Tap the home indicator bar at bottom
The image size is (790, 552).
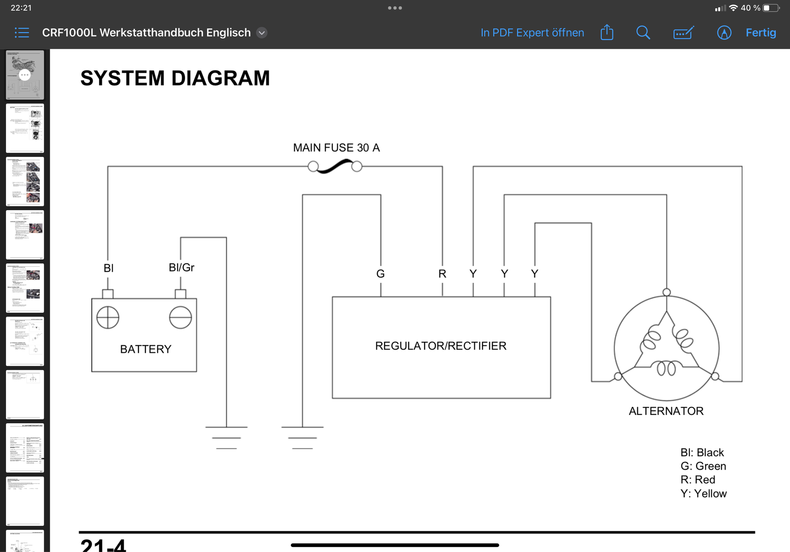[395, 545]
